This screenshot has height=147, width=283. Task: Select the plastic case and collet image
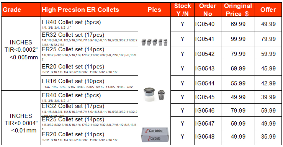(154, 95)
